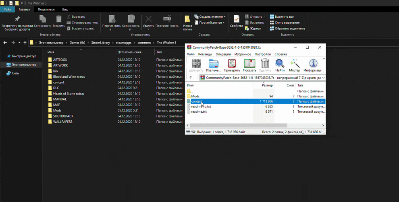This screenshot has width=399, height=202.
Task: Open the WinRAR archive path dropdown
Action: tap(323, 78)
